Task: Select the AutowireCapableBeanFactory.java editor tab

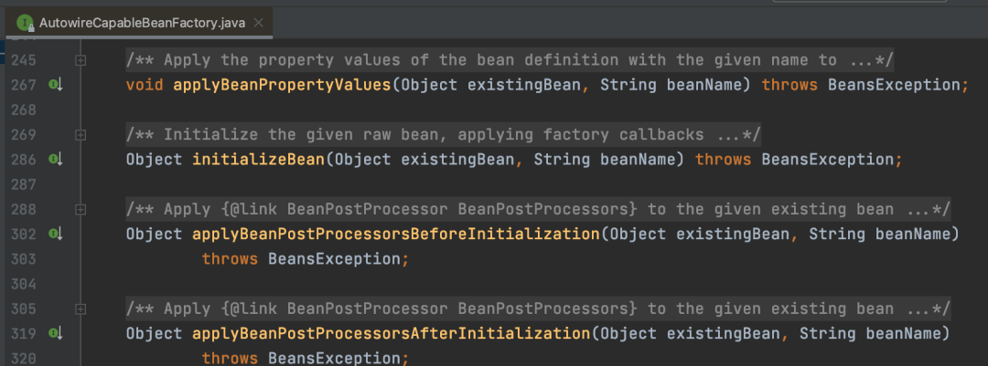Action: point(139,23)
